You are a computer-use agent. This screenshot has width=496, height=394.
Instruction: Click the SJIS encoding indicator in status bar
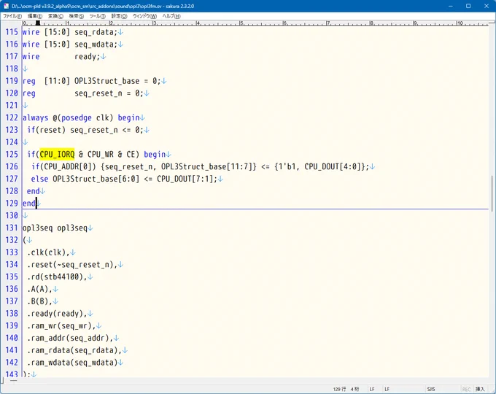click(x=431, y=389)
